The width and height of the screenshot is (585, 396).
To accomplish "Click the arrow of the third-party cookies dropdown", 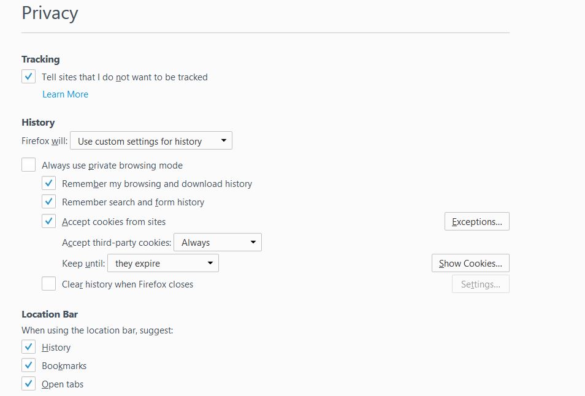I will click(253, 242).
